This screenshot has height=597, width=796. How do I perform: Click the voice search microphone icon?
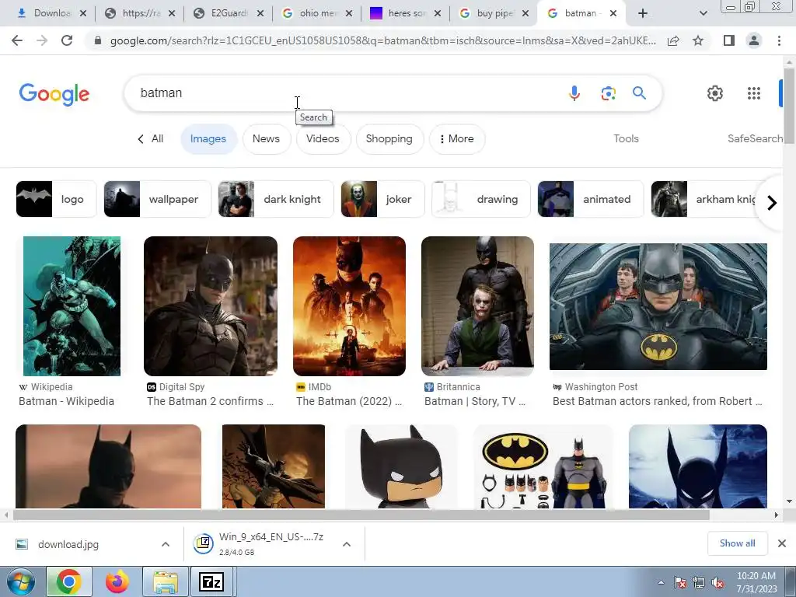pos(574,93)
